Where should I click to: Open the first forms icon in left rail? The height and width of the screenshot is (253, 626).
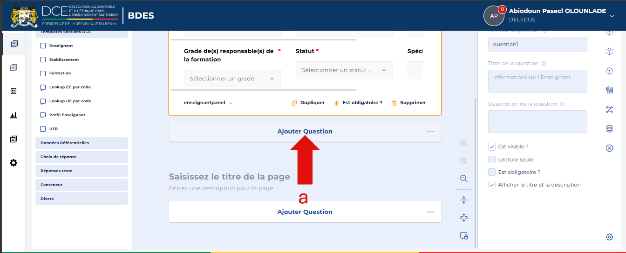click(x=14, y=44)
